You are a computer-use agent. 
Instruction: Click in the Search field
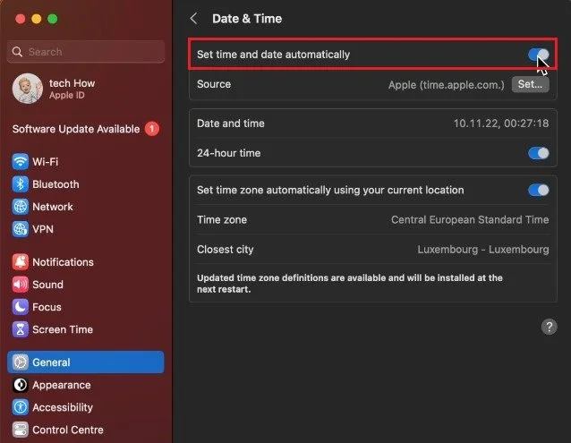pos(86,52)
